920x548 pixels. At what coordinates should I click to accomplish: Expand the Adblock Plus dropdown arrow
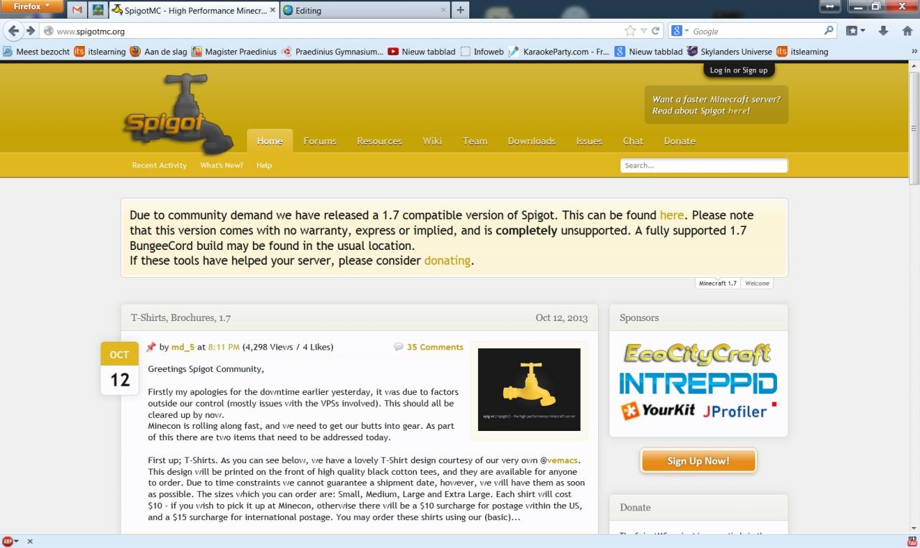17,541
